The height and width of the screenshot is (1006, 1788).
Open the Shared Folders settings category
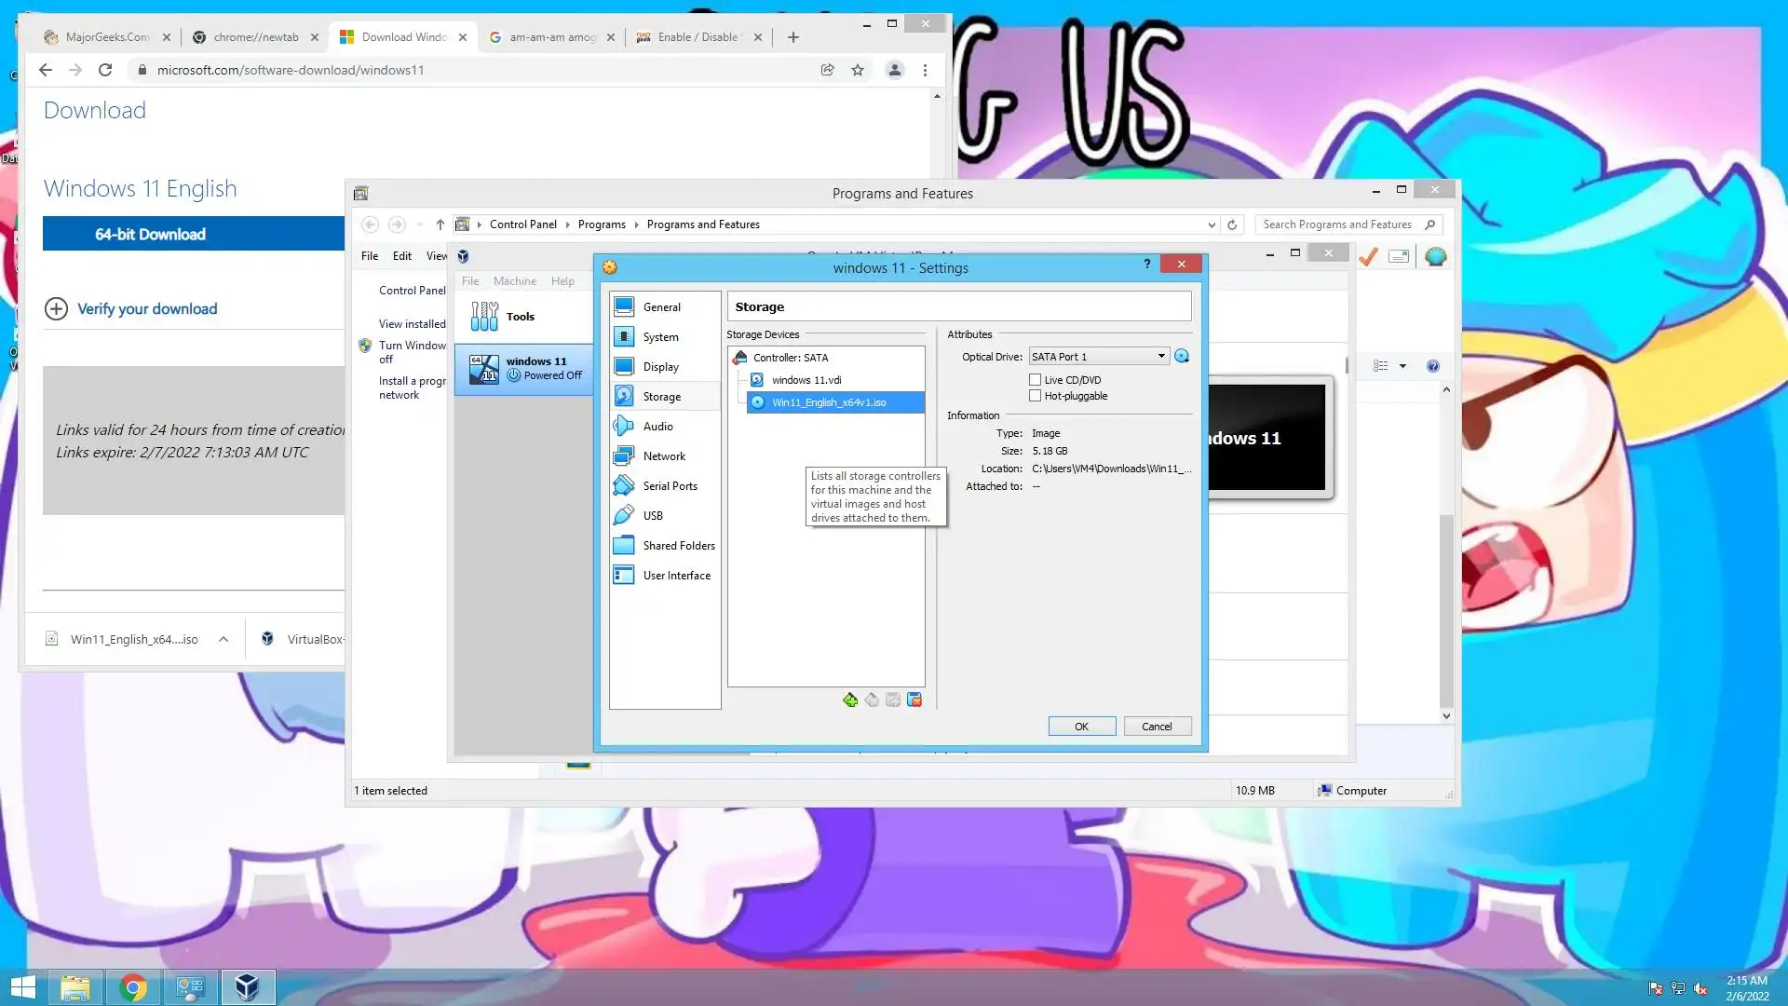(x=678, y=546)
